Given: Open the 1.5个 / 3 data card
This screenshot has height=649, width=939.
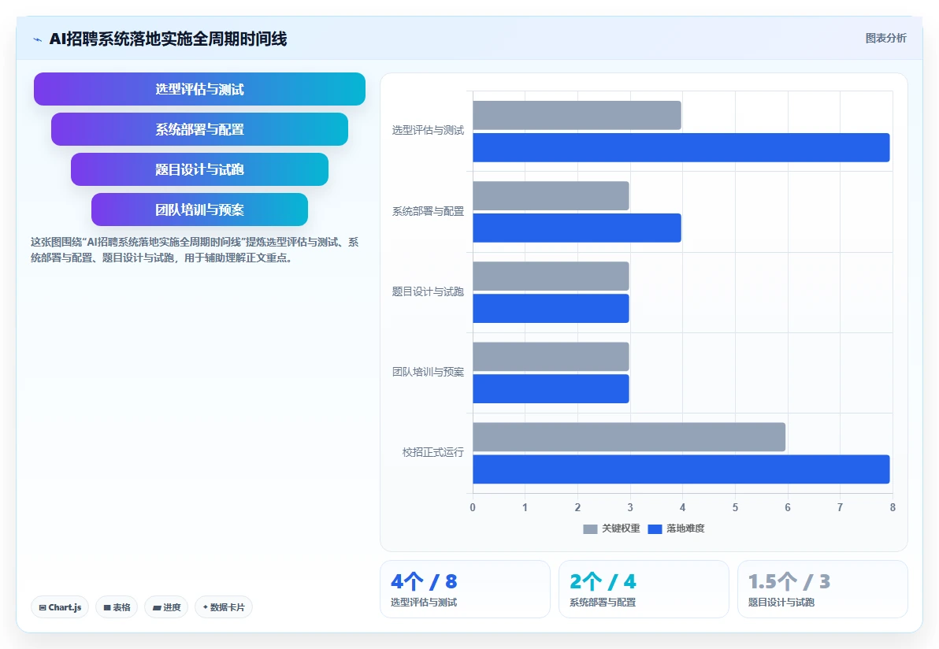Looking at the screenshot, I should coord(822,589).
